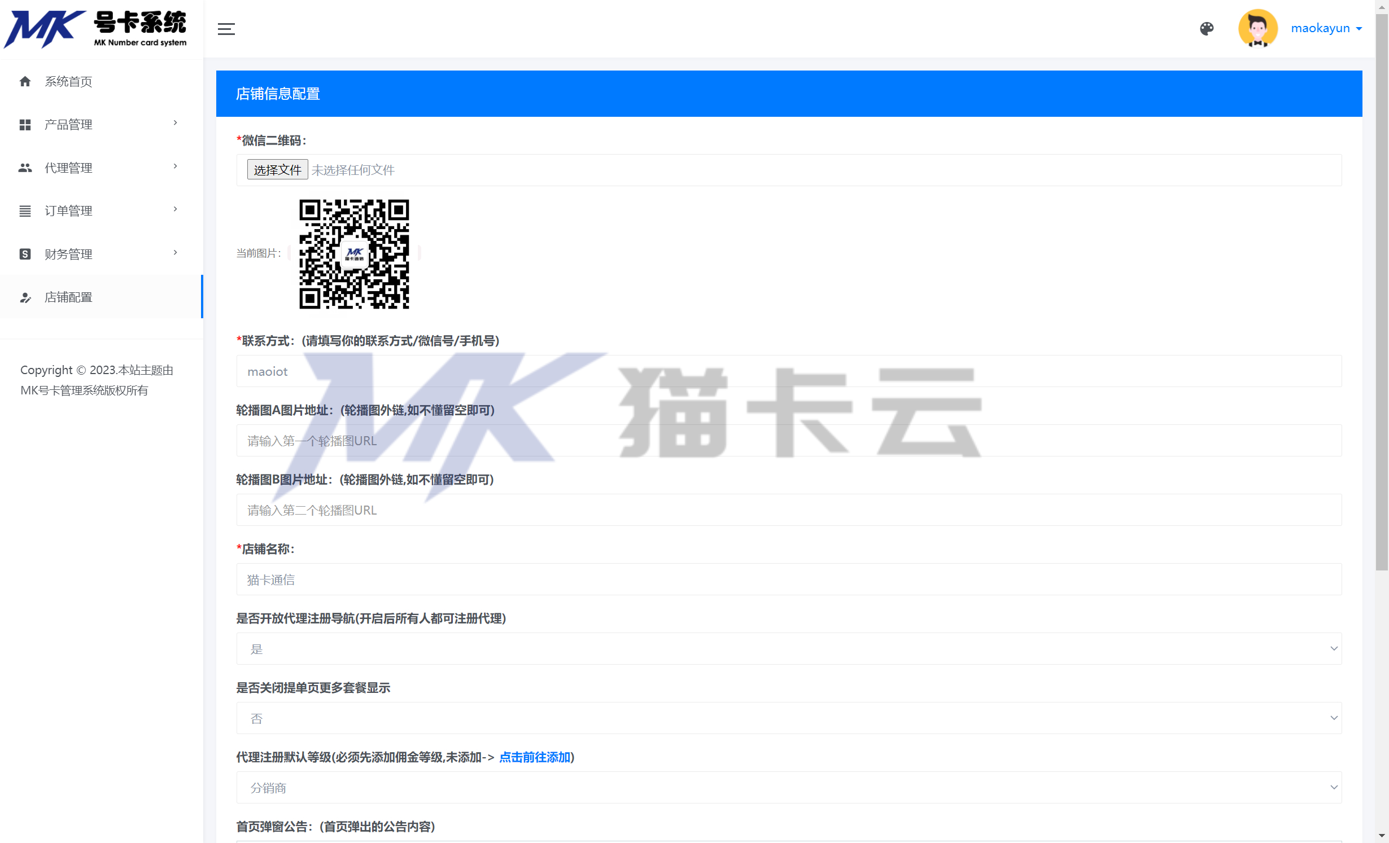Click the 首页弹窗公告 field label
The image size is (1389, 843).
pyautogui.click(x=335, y=827)
